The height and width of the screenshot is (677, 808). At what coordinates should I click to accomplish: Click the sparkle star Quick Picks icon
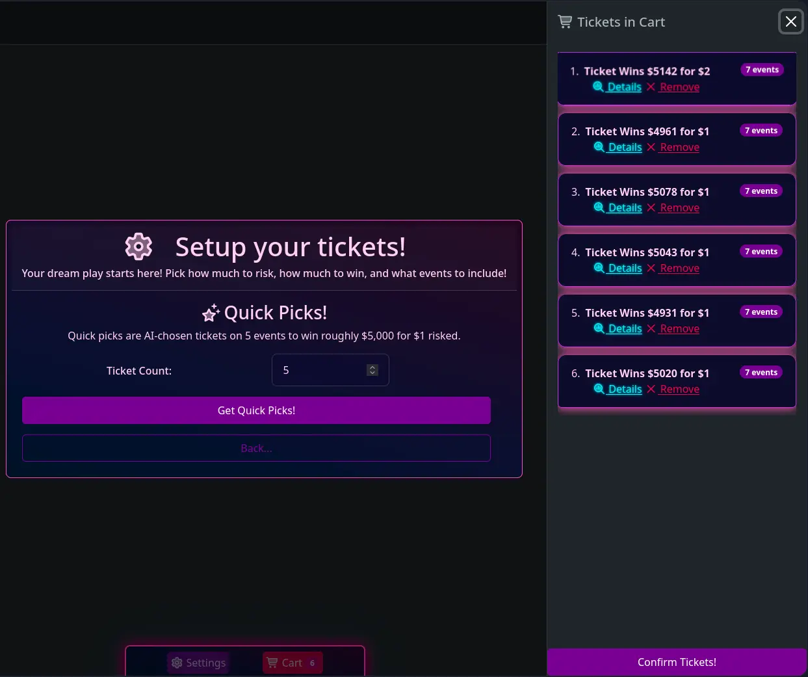point(211,313)
